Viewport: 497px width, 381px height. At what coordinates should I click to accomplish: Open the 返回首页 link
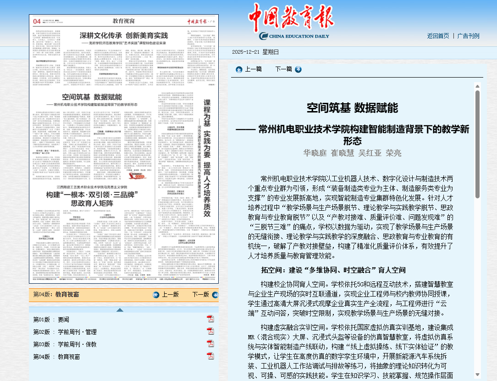438,36
